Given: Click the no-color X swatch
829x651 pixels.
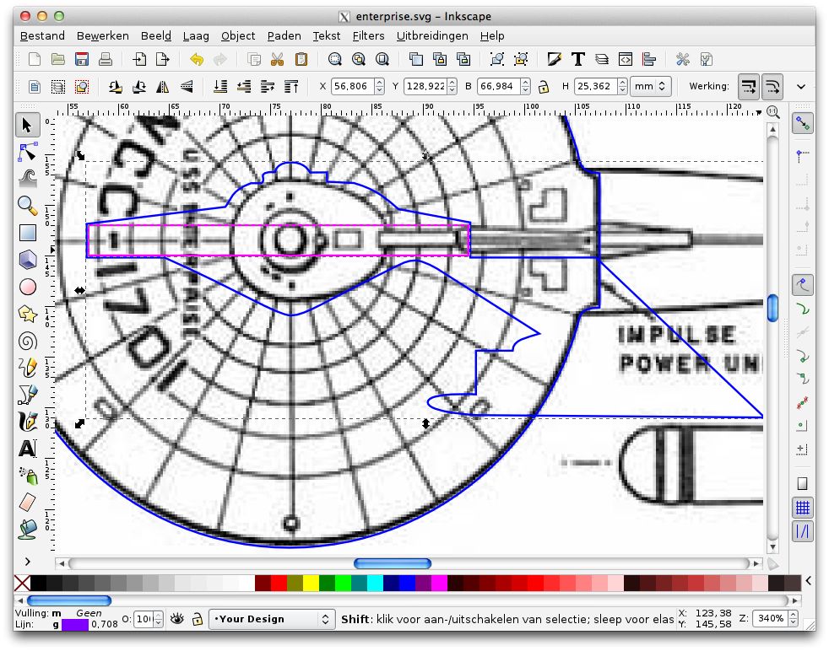Looking at the screenshot, I should [22, 584].
